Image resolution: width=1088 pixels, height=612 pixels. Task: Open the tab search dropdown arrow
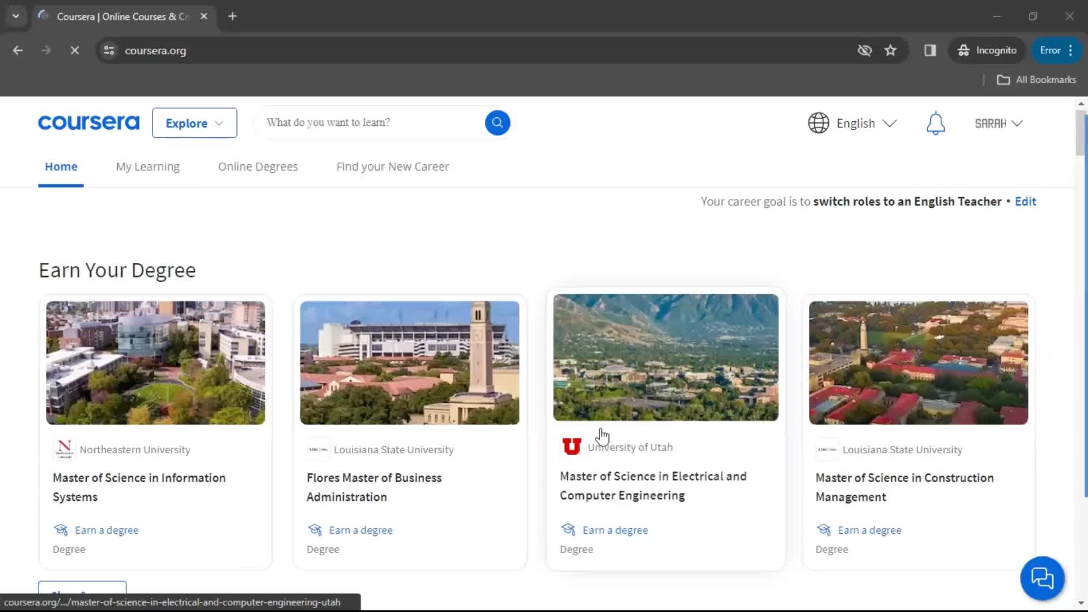16,16
